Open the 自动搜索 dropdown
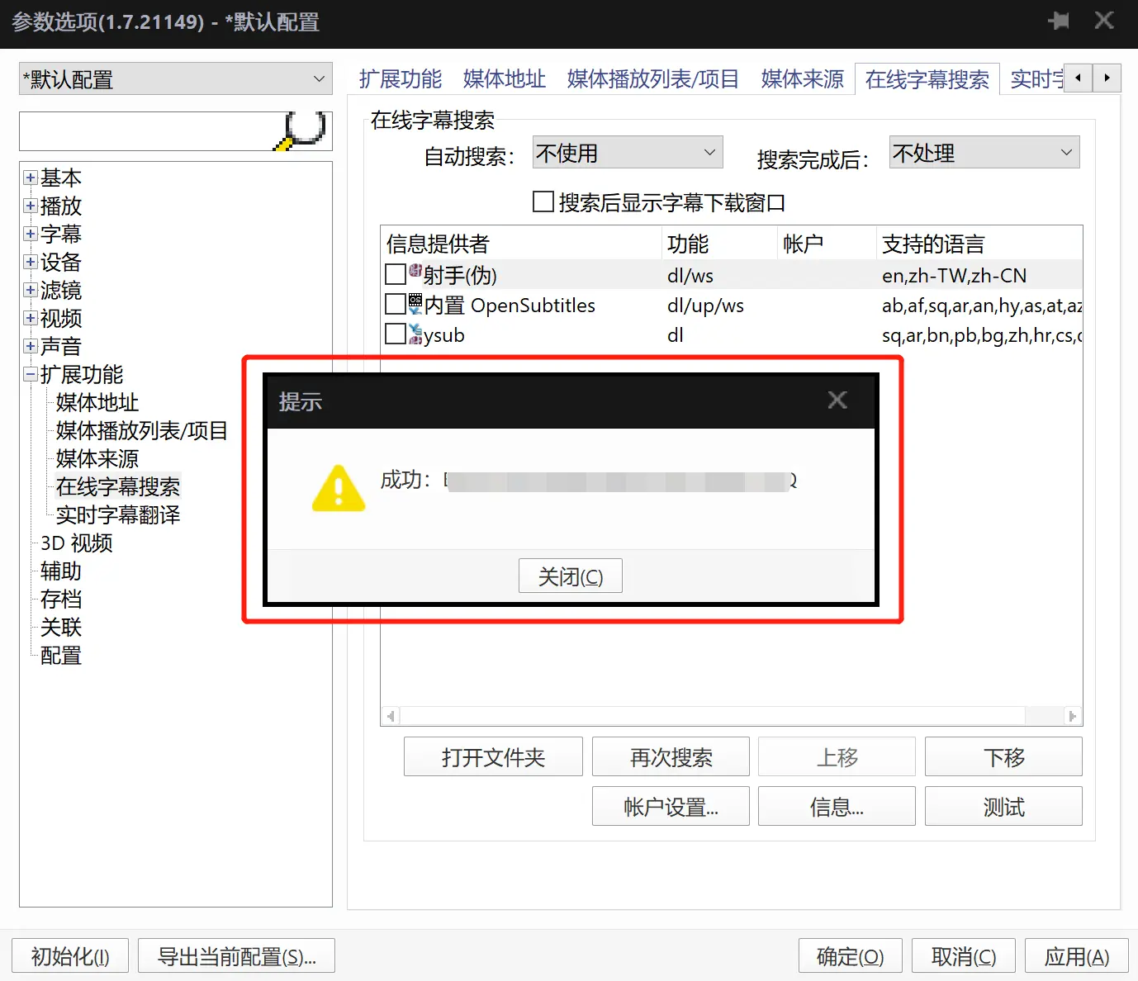Viewport: 1138px width, 981px height. pos(628,153)
